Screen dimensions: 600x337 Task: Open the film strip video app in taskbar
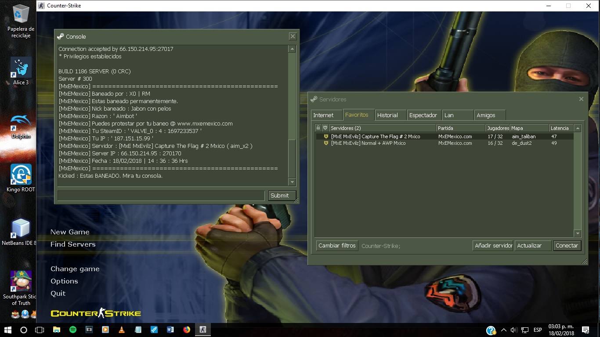[89, 330]
